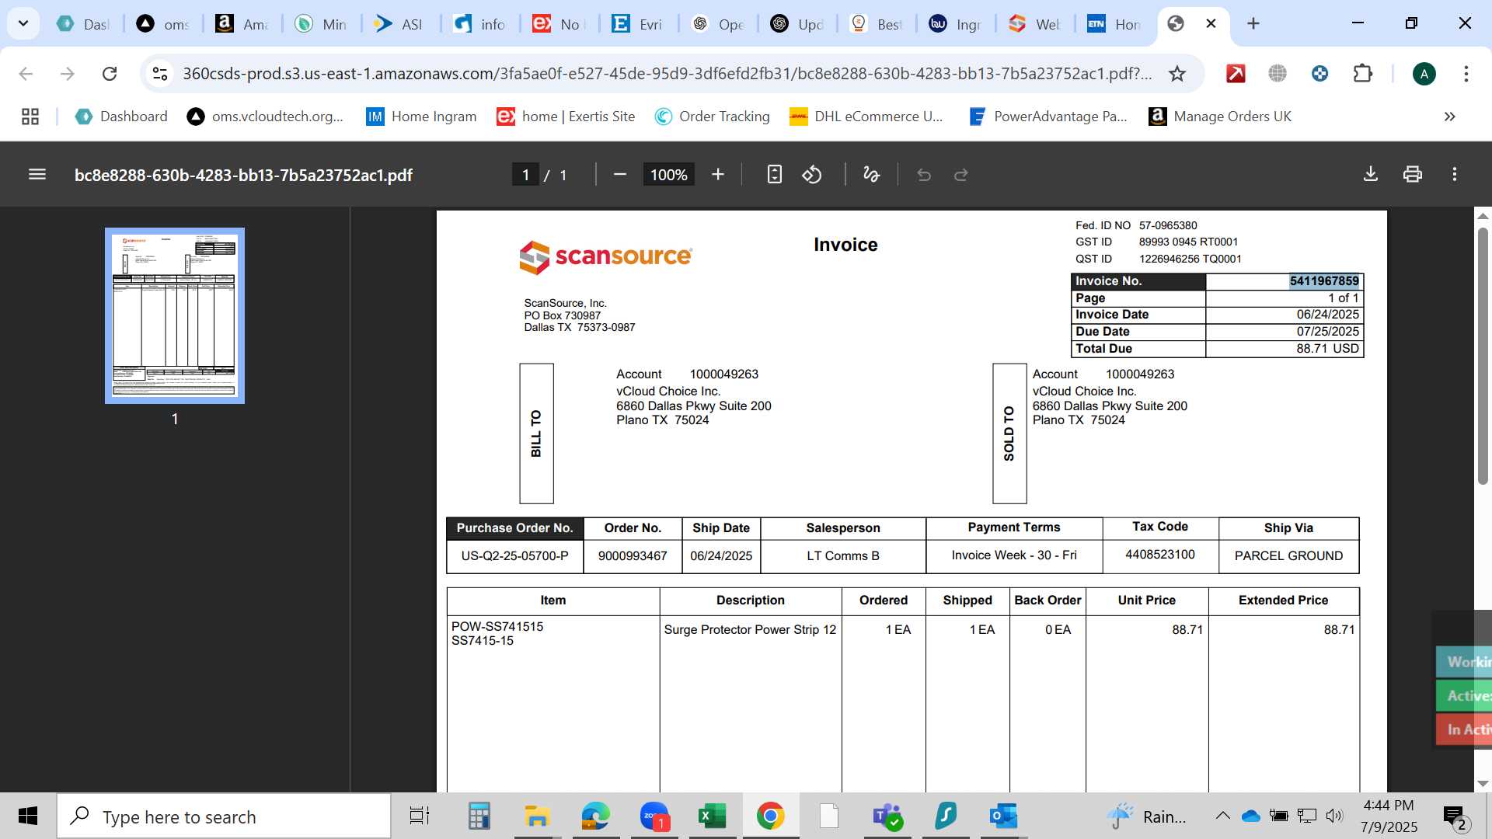This screenshot has width=1492, height=839.
Task: Zoom out the PDF with minus icon
Action: pyautogui.click(x=620, y=175)
